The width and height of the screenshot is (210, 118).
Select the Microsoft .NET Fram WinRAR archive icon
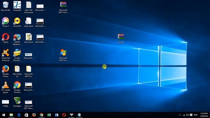tap(63, 7)
